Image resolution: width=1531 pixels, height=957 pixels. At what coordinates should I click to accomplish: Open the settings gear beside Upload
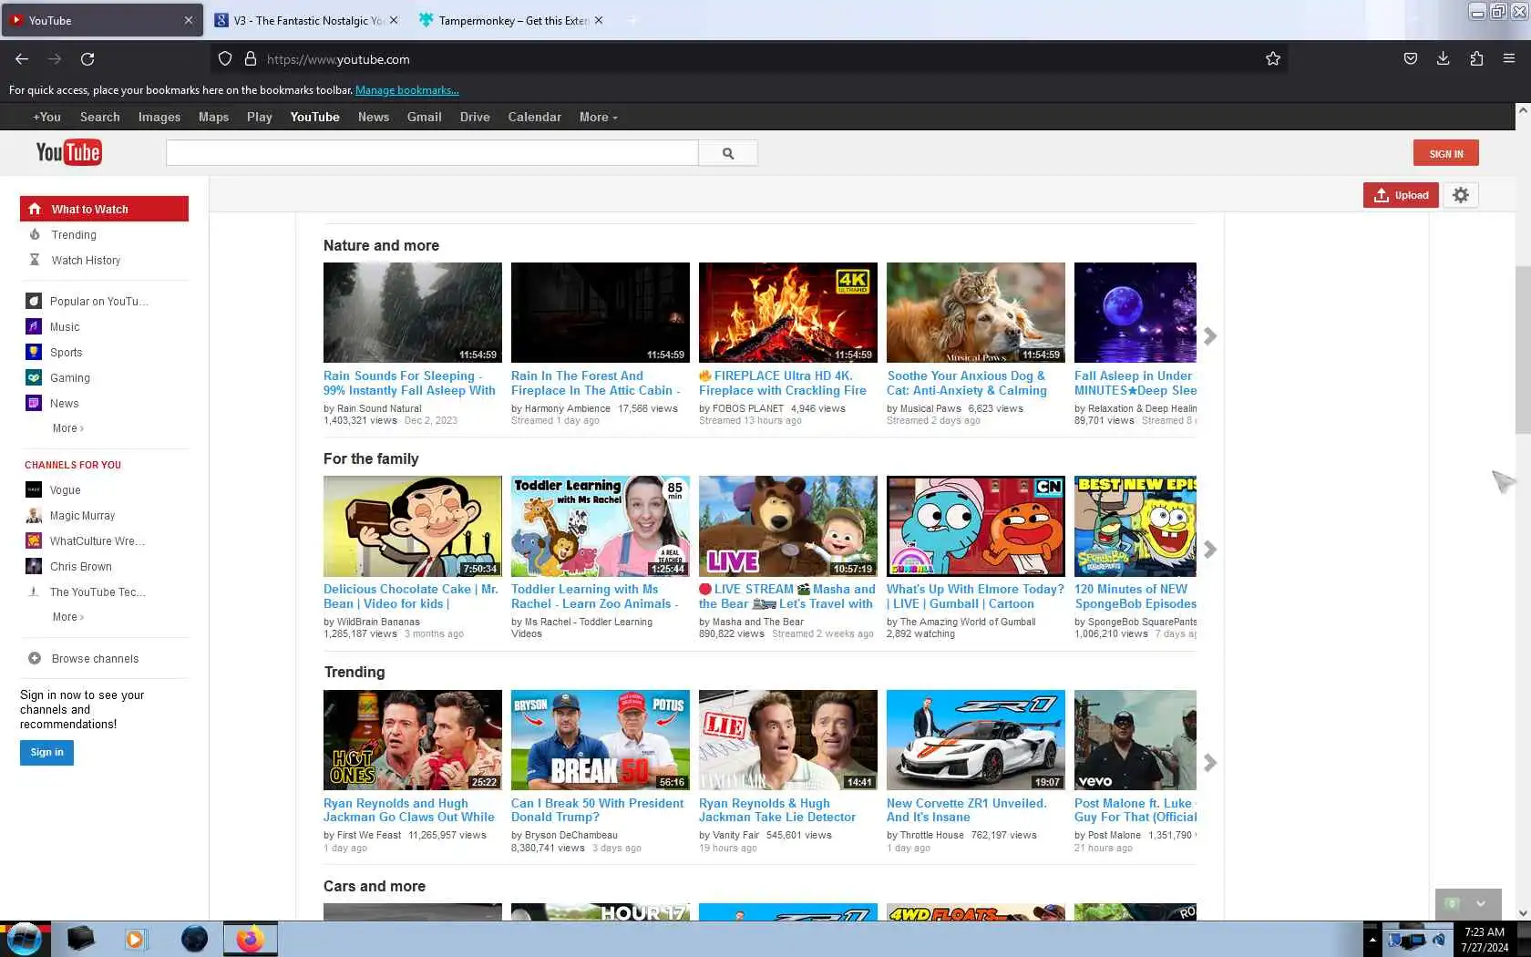(1461, 195)
